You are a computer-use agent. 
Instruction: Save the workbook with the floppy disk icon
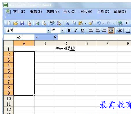[x=22, y=23]
